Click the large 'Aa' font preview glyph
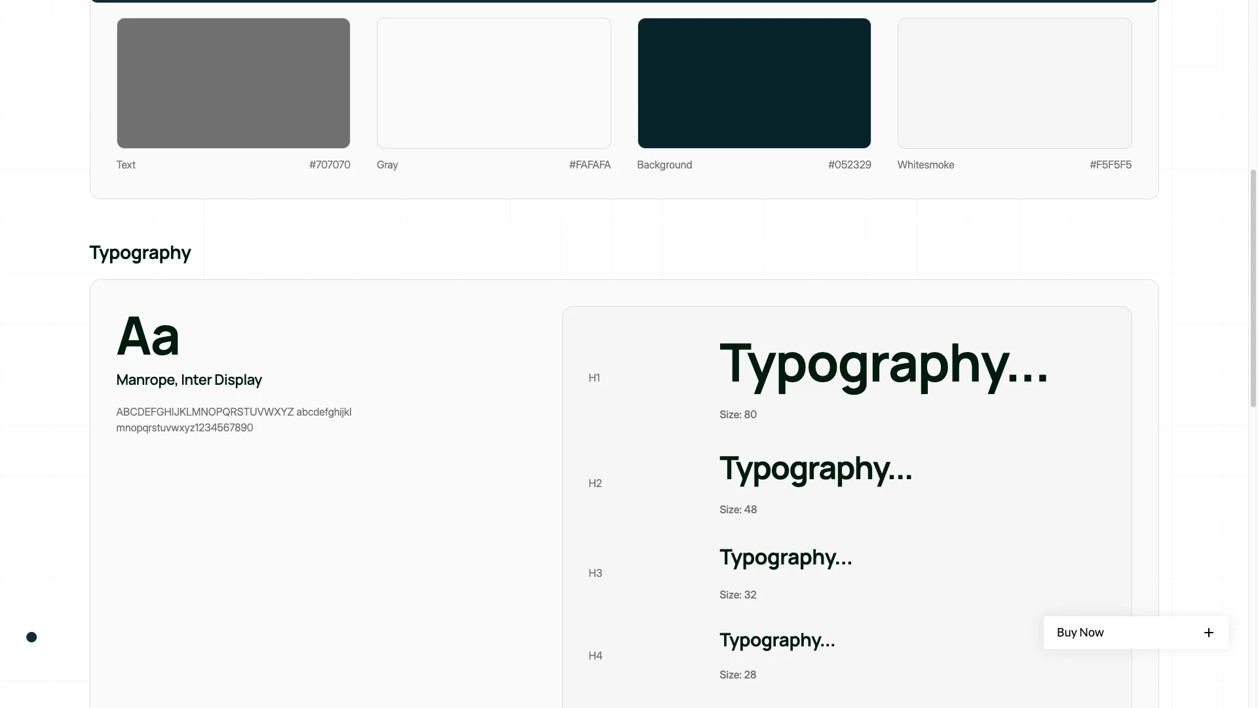Image resolution: width=1258 pixels, height=708 pixels. 147,336
